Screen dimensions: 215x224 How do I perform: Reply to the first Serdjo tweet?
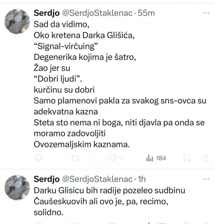[x=38, y=158]
